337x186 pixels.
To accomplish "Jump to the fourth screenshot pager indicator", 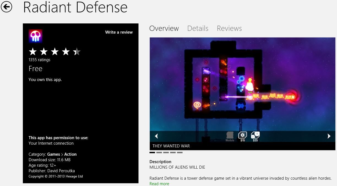I will tap(173, 152).
